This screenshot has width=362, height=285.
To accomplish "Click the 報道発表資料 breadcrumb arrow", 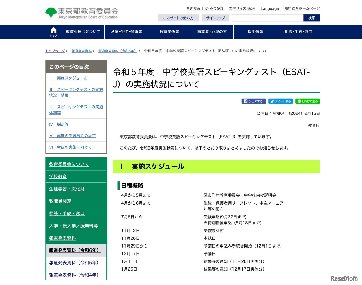I will tap(93, 51).
